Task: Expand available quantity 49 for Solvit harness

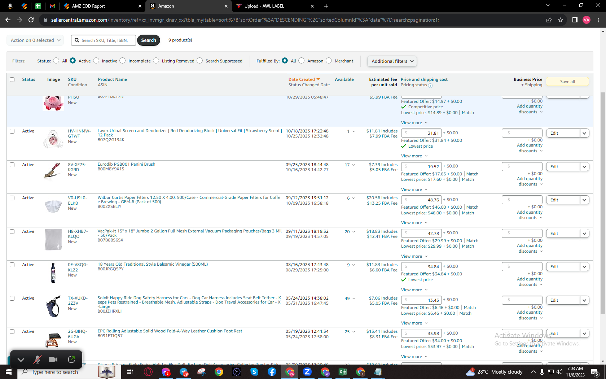Action: (x=350, y=299)
